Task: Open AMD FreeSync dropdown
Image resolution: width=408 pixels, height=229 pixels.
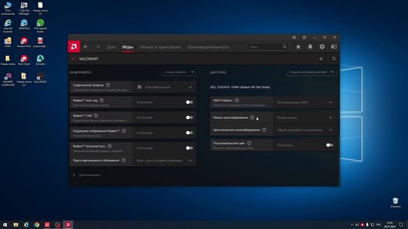Action: tap(305, 102)
